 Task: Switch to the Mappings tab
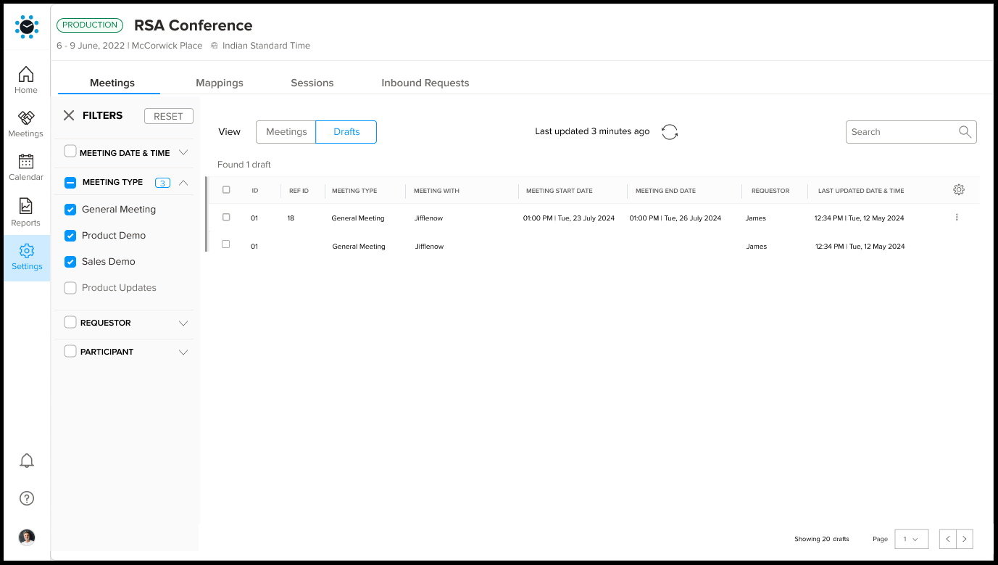point(220,83)
